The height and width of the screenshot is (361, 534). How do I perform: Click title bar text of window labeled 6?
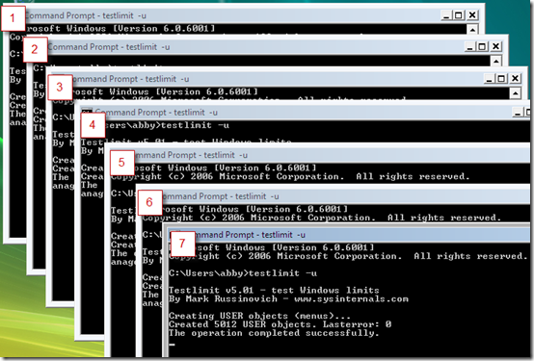pos(220,196)
